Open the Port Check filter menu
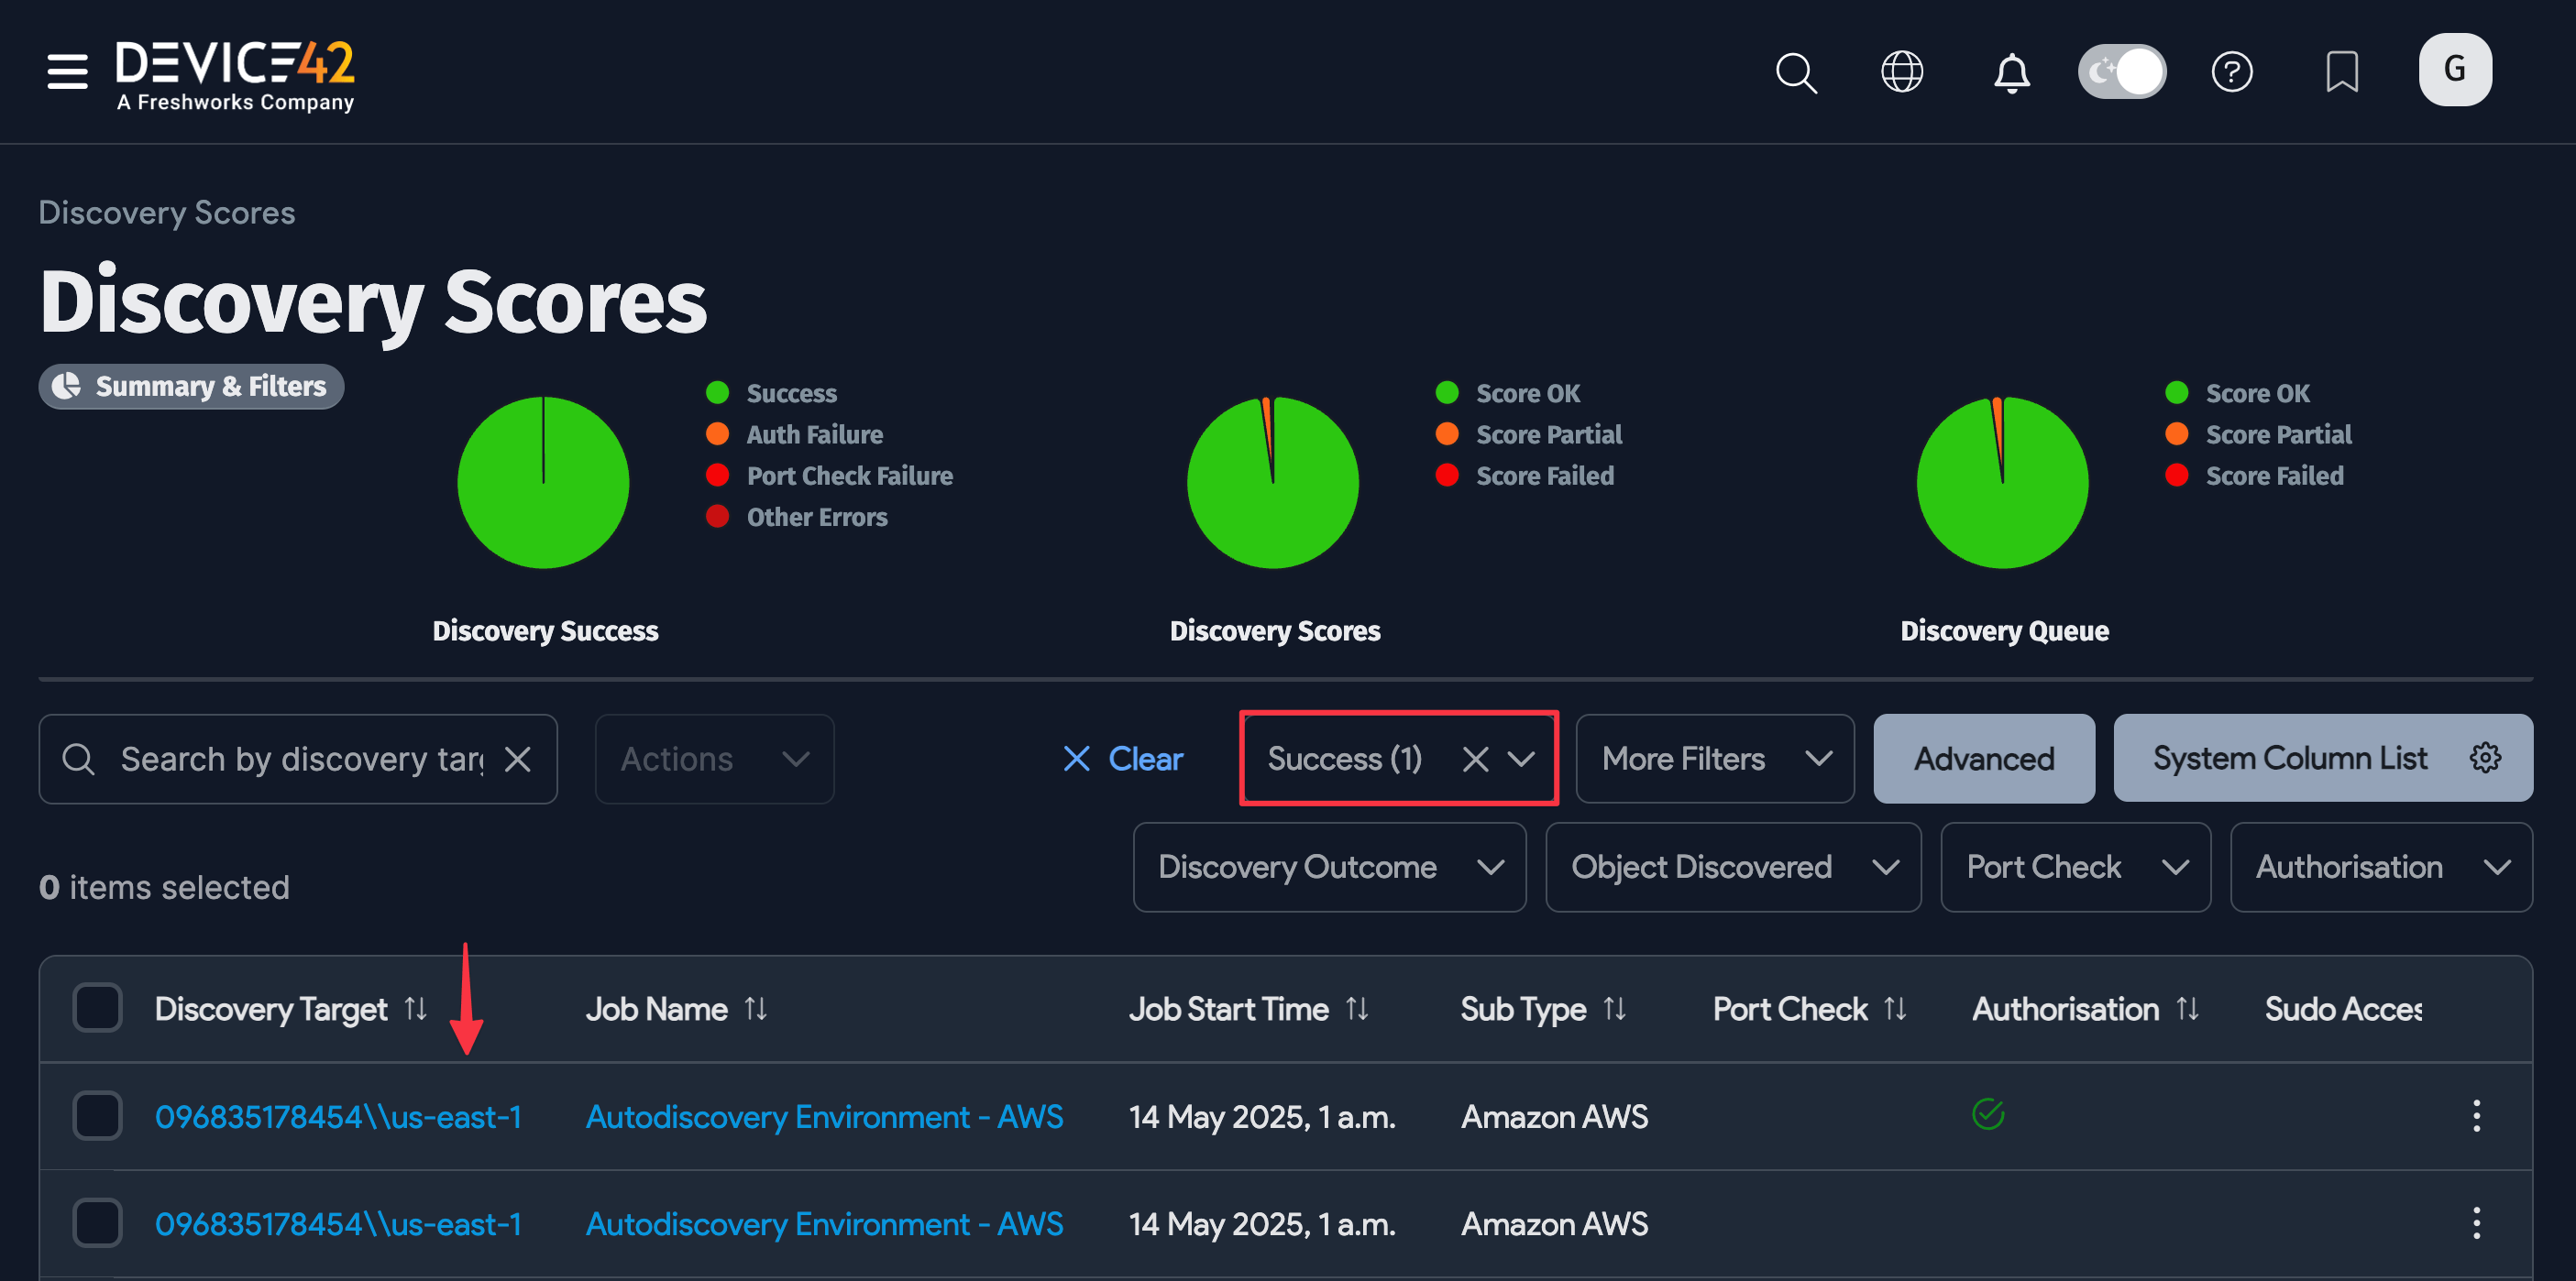 click(2075, 868)
